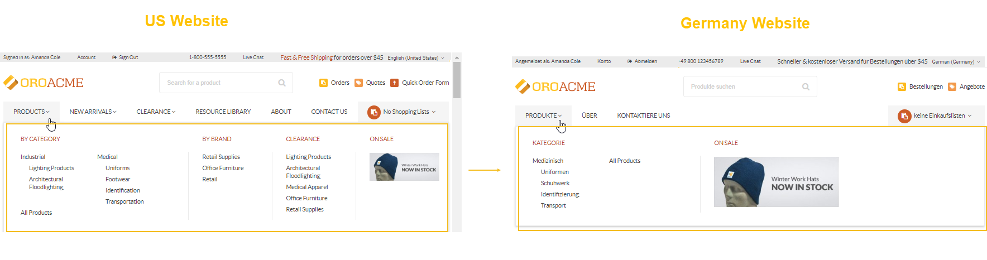Select Medical category in US menu
Viewport: 987px width, 260px height.
(x=107, y=157)
